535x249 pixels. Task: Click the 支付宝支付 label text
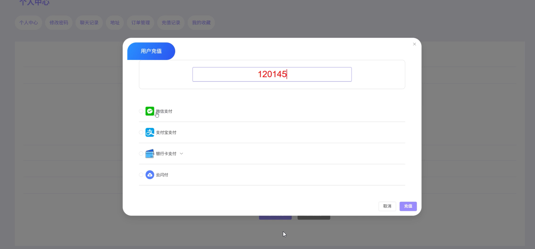[x=166, y=132]
